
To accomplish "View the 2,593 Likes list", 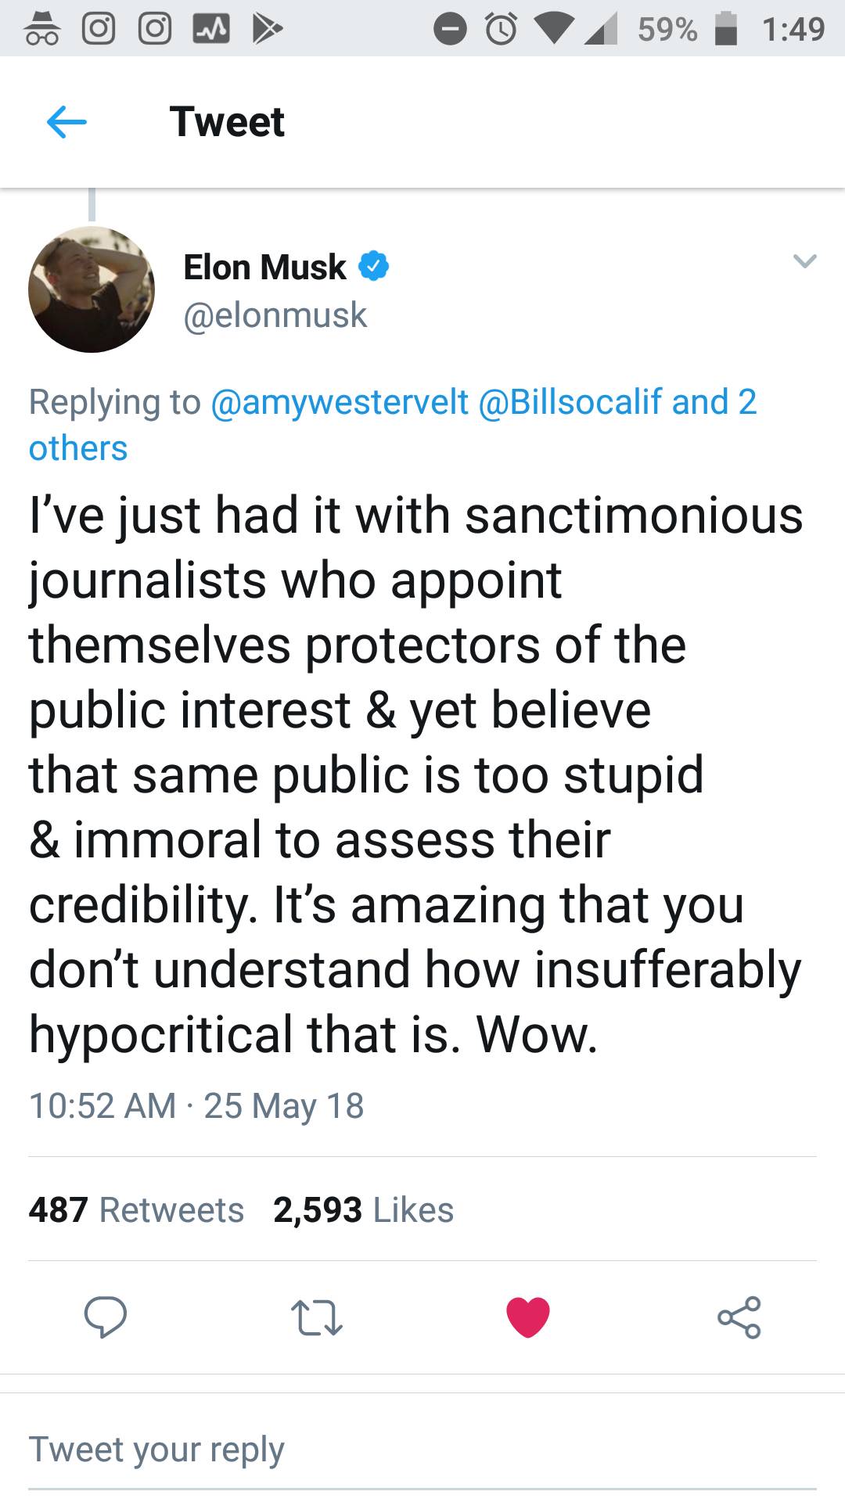I will coord(364,1209).
